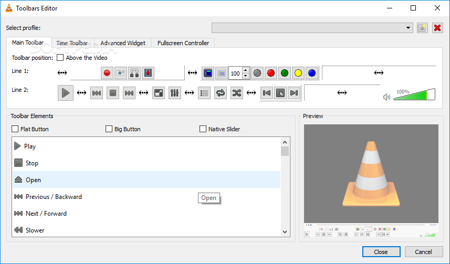This screenshot has width=450, height=264.
Task: Click the yellow teletext color button
Action: pos(298,73)
